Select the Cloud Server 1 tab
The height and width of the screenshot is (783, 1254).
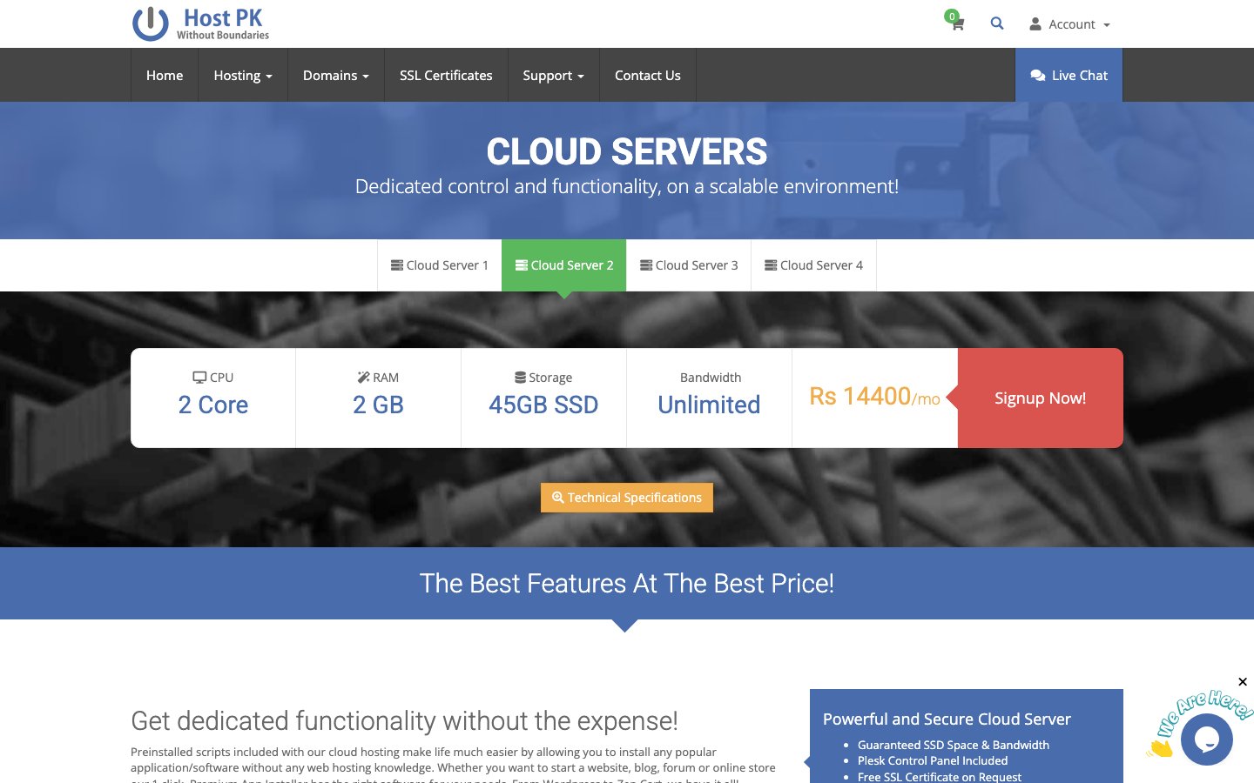click(x=440, y=265)
